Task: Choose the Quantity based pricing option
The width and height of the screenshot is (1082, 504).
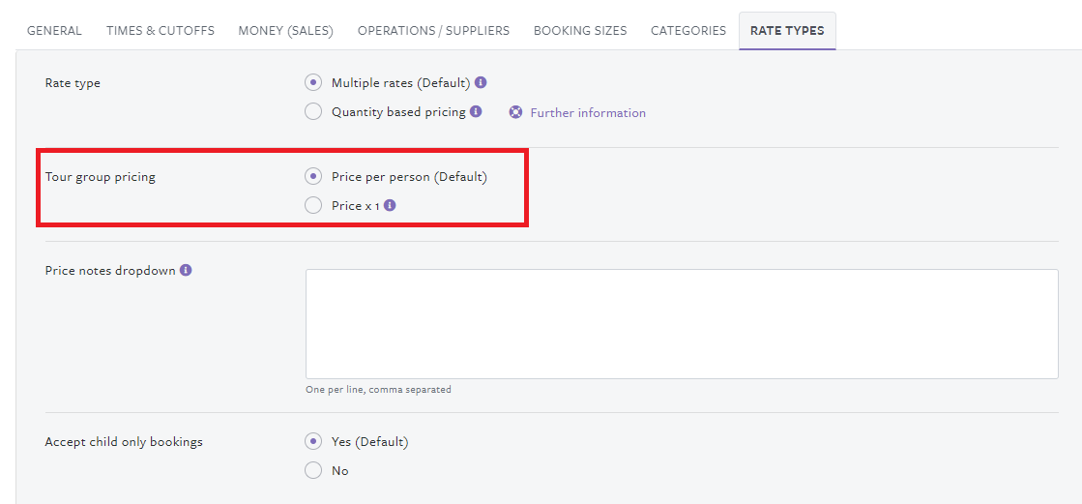Action: point(313,112)
